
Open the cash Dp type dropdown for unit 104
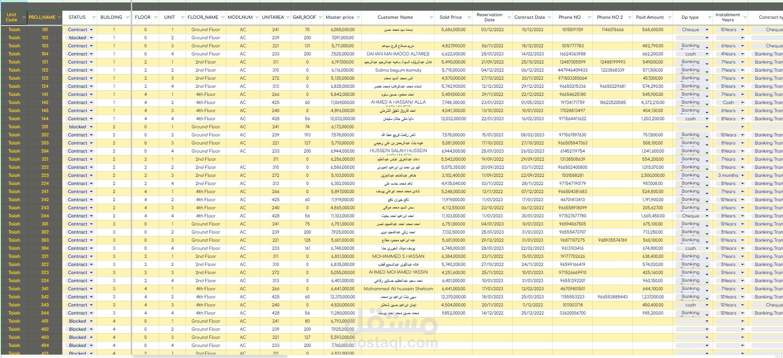[x=707, y=54]
